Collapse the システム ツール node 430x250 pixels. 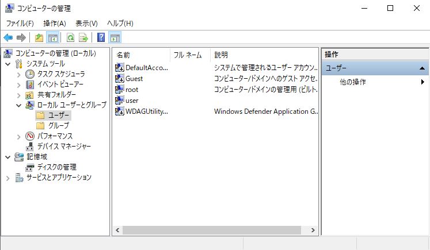(8, 64)
